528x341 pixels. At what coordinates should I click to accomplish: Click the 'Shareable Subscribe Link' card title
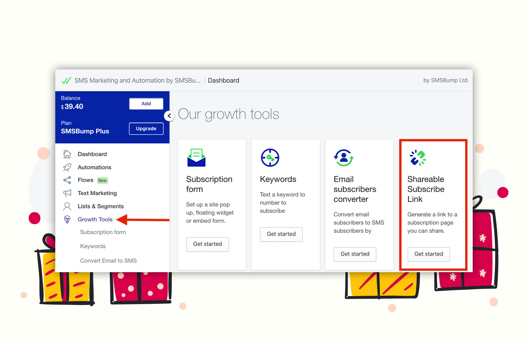tap(426, 189)
